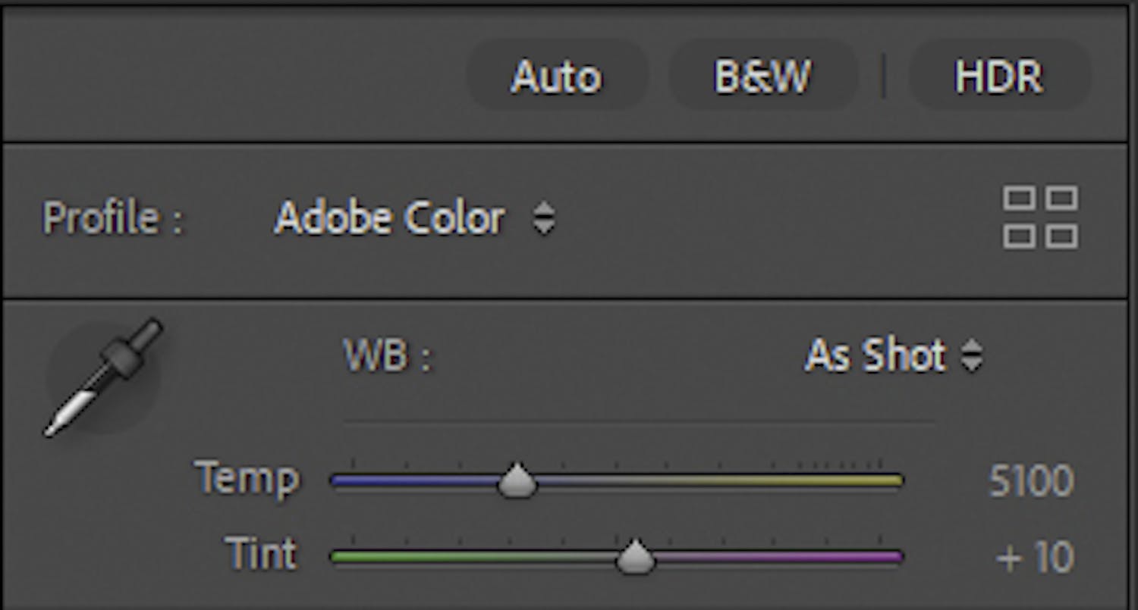Apply Auto tone adjustments

556,77
